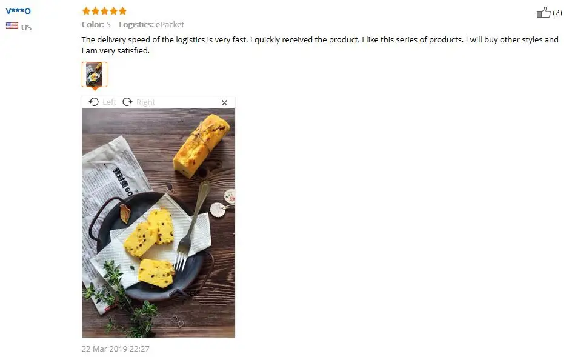
Task: Select the review photo thumbnail
Action: [x=95, y=75]
